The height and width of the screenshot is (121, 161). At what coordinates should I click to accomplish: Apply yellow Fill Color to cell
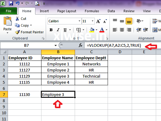[92, 30]
